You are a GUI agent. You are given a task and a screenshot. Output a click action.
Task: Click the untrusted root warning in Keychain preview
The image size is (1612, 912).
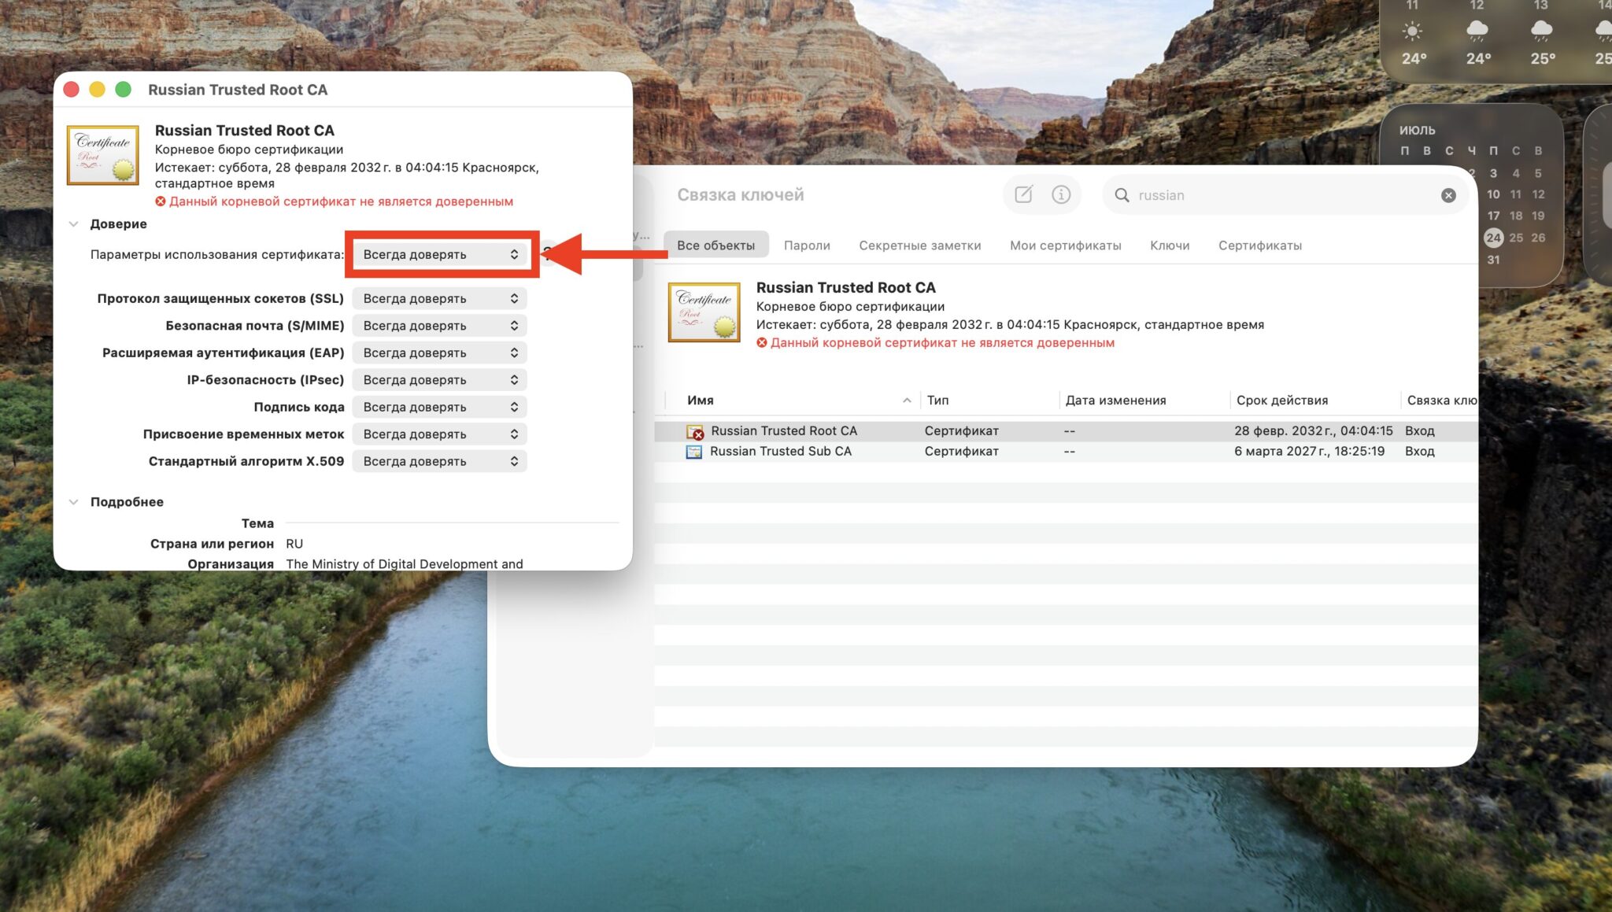click(936, 343)
